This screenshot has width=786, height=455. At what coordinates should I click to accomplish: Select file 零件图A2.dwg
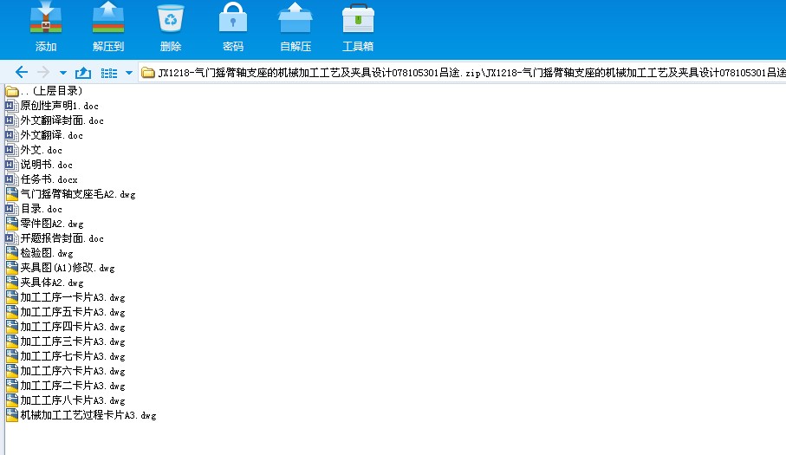click(44, 224)
